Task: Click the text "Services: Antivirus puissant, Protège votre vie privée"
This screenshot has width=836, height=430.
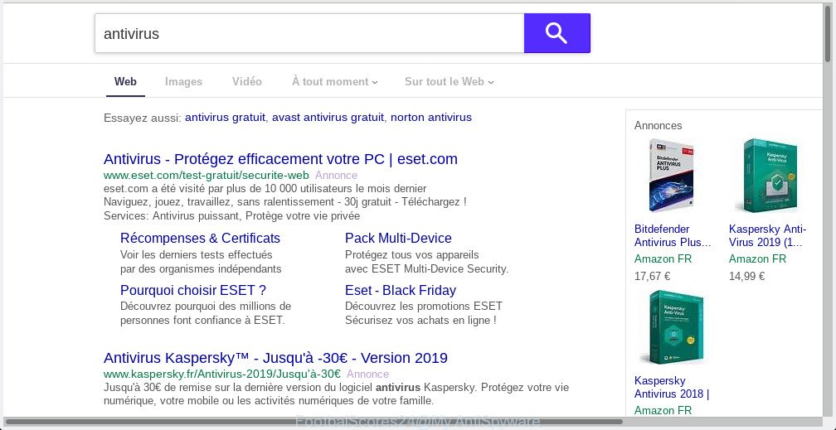Action: tap(232, 215)
